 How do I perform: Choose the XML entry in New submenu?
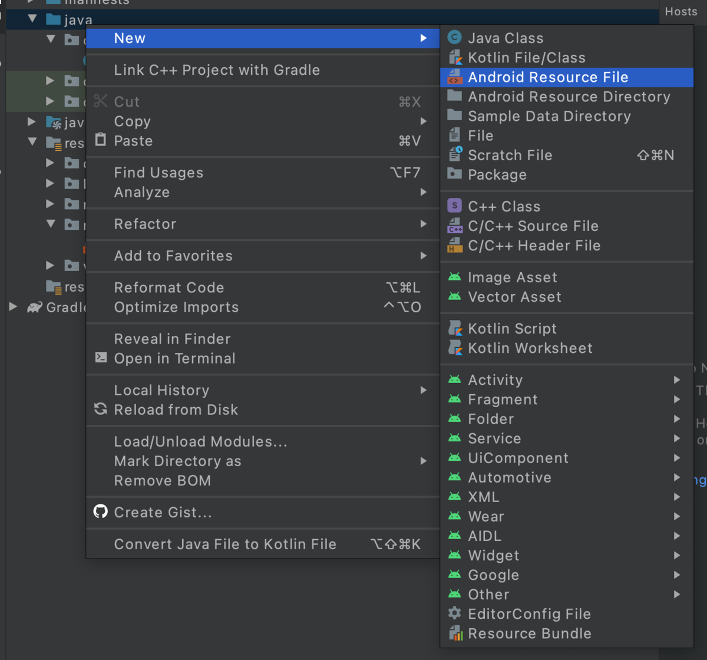[567, 496]
